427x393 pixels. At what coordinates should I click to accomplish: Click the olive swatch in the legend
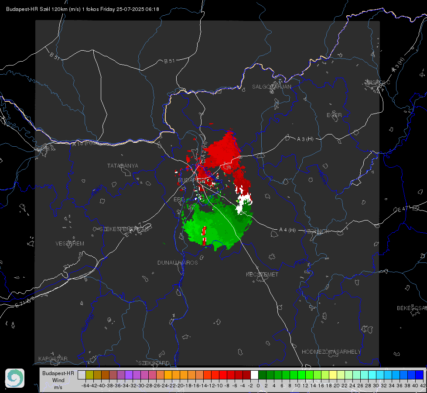click(89, 375)
